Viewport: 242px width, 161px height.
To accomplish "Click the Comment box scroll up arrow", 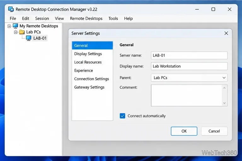I will click(x=224, y=88).
